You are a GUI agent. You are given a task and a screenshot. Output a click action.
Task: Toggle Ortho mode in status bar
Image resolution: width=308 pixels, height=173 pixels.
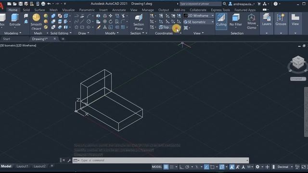(x=181, y=167)
